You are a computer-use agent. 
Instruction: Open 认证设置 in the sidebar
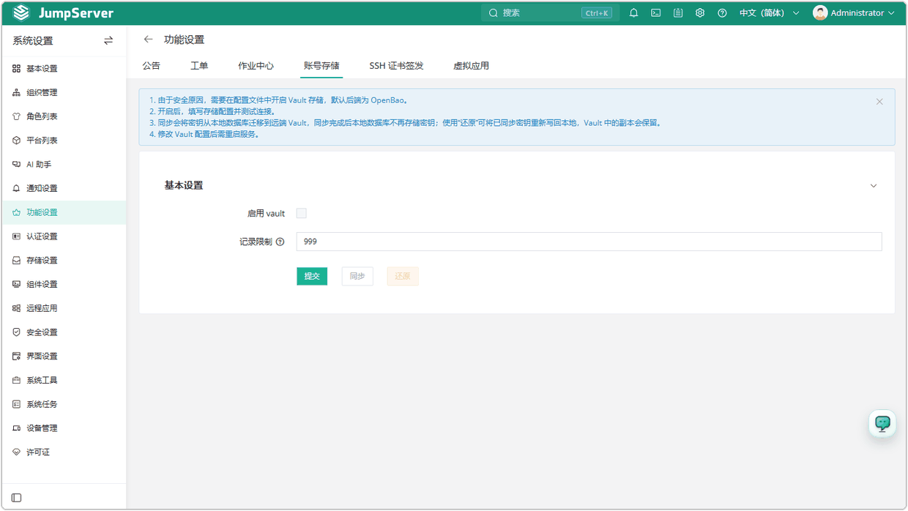tap(63, 236)
